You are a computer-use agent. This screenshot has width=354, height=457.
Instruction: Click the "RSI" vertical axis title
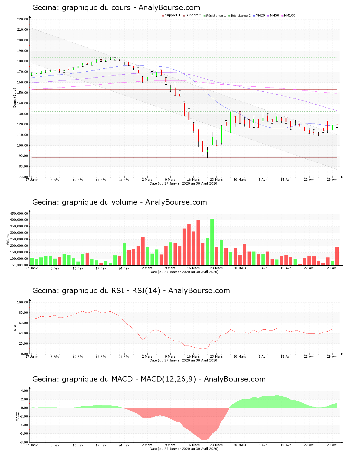[15, 328]
